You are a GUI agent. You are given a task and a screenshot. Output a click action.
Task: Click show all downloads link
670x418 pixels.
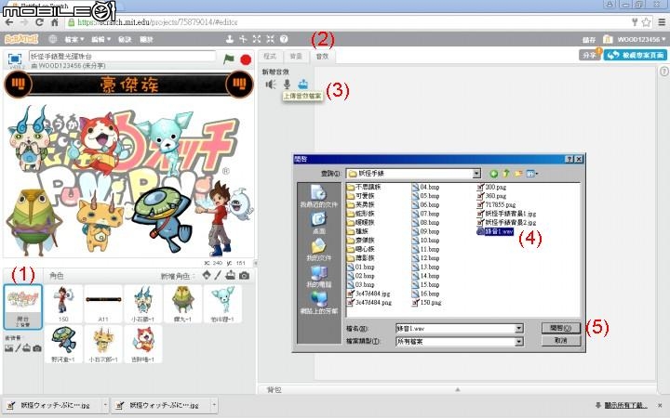(625, 405)
